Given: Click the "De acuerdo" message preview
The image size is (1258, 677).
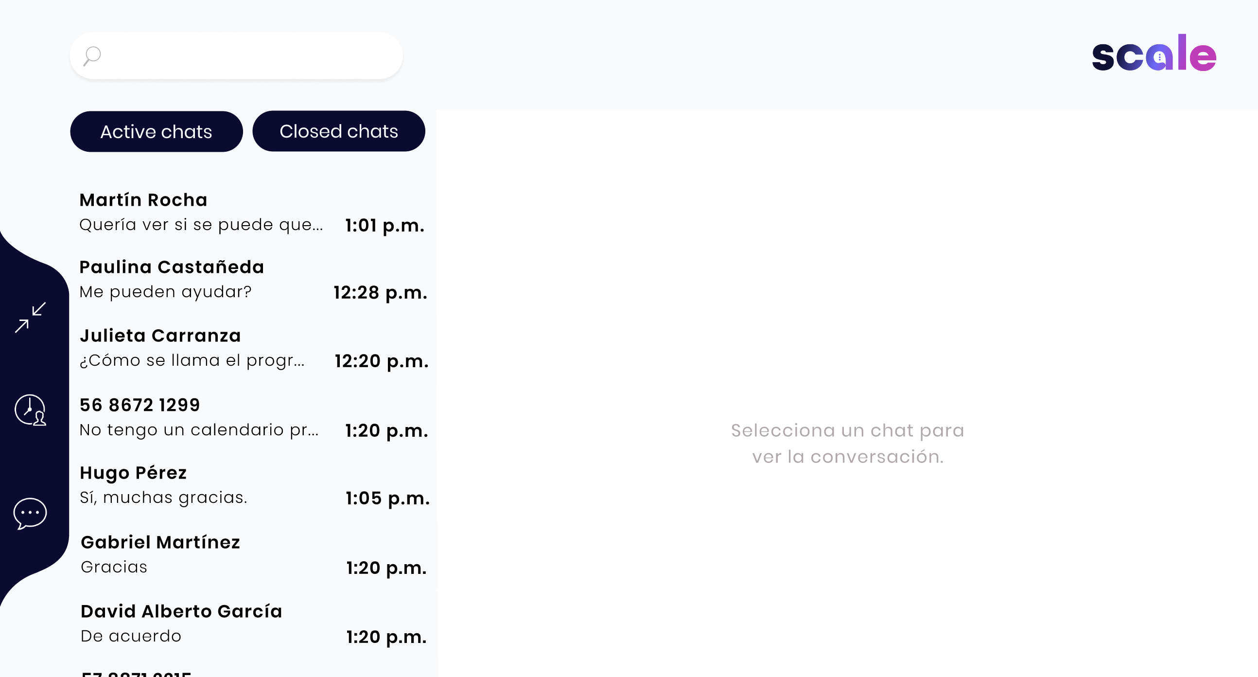Looking at the screenshot, I should 131,636.
